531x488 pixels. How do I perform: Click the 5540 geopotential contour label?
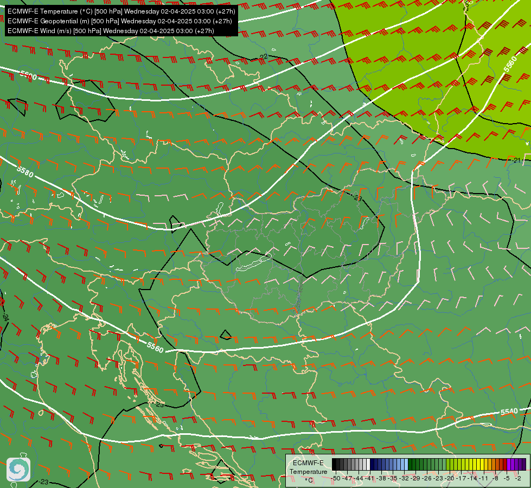509,412
